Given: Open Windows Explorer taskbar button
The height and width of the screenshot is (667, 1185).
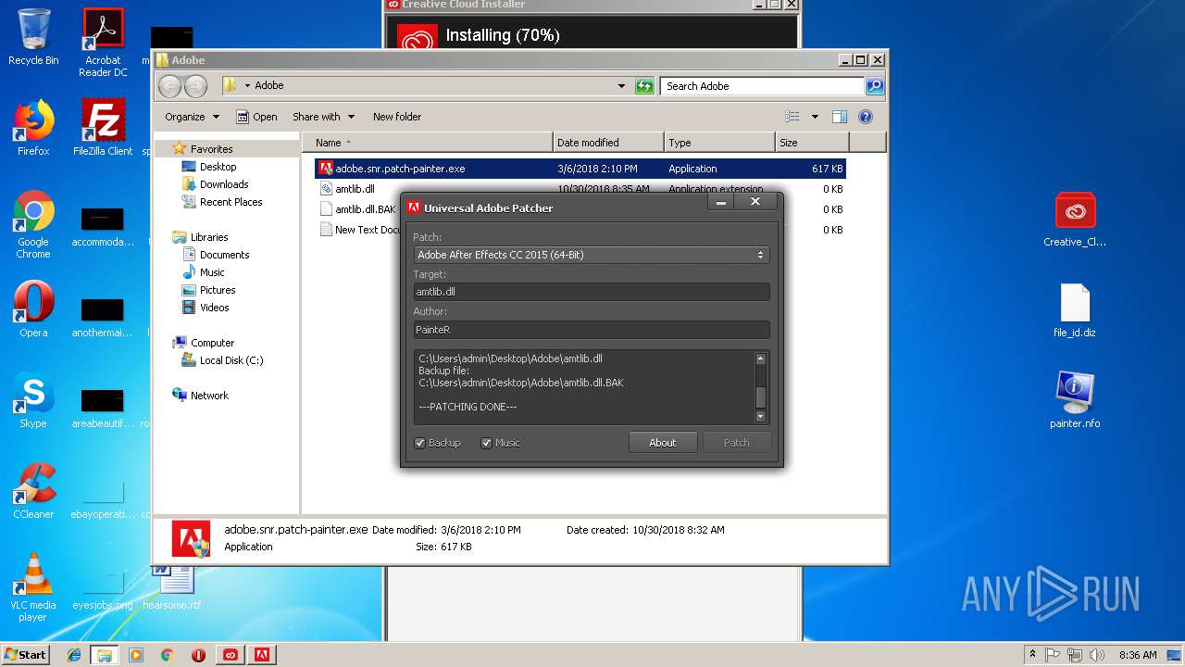Looking at the screenshot, I should tap(105, 655).
